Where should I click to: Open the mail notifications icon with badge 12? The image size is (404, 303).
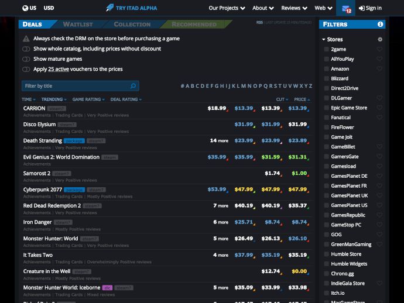346,9
